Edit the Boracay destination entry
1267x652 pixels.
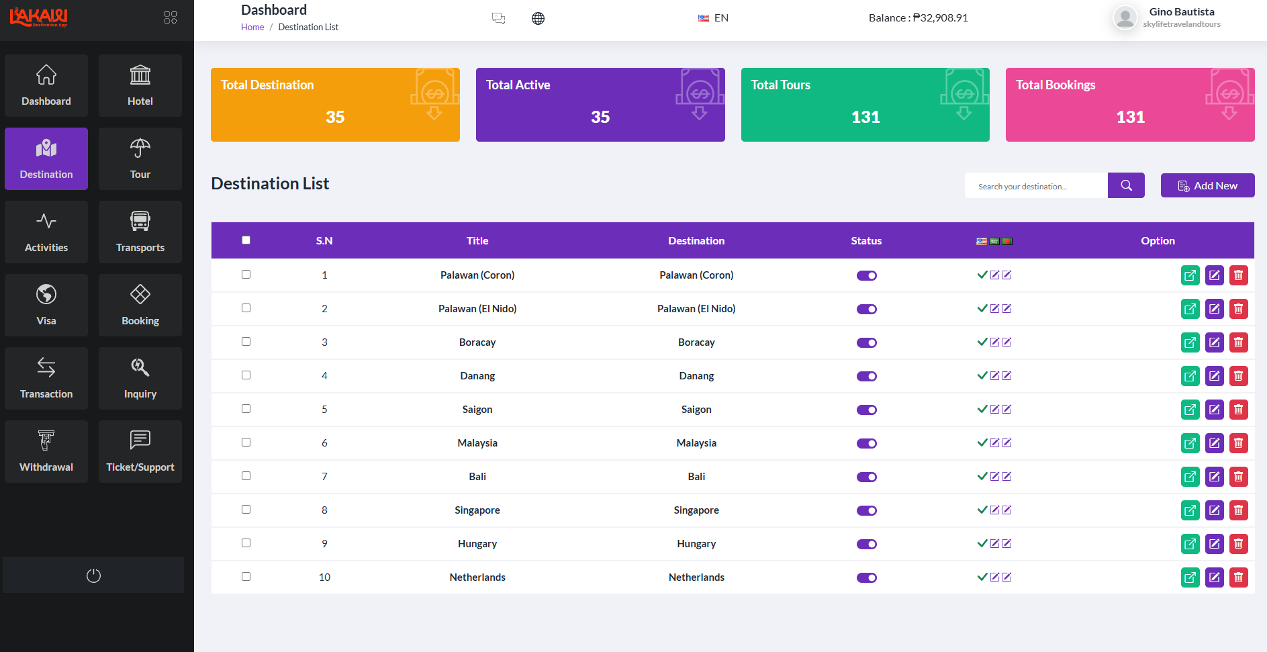pyautogui.click(x=1214, y=342)
